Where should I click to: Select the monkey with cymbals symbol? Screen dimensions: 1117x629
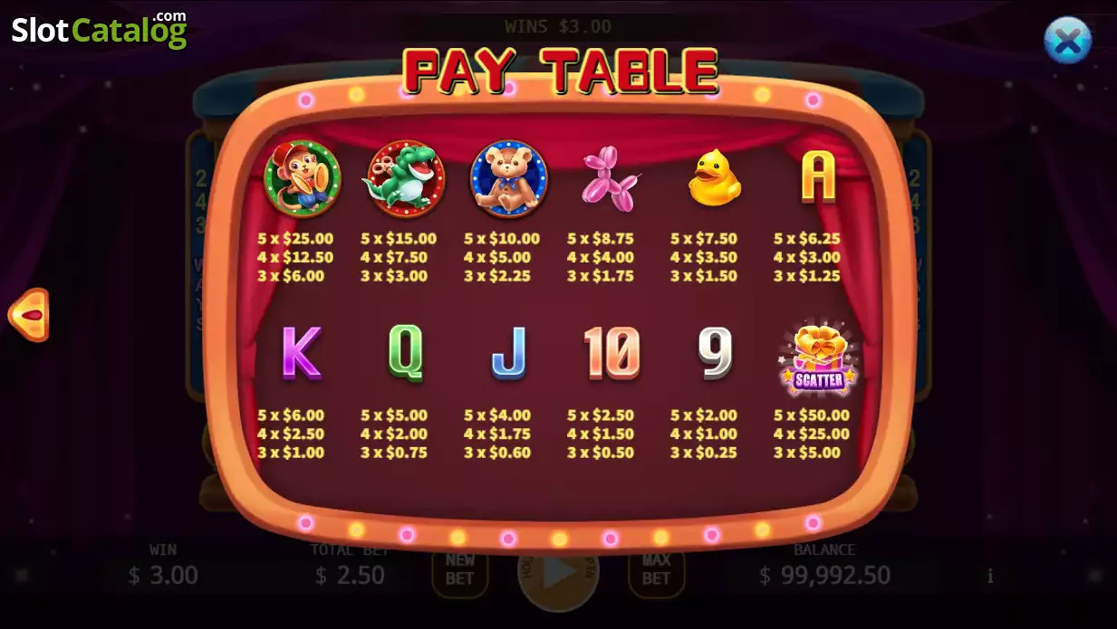coord(302,178)
